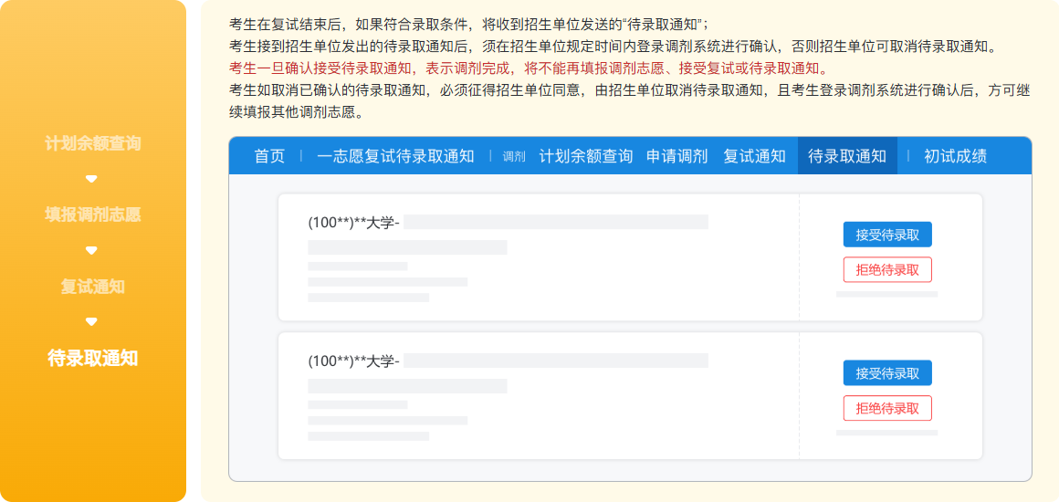Open 计划余额查询 in the blue navigation bar
The width and height of the screenshot is (1059, 502).
pos(585,156)
